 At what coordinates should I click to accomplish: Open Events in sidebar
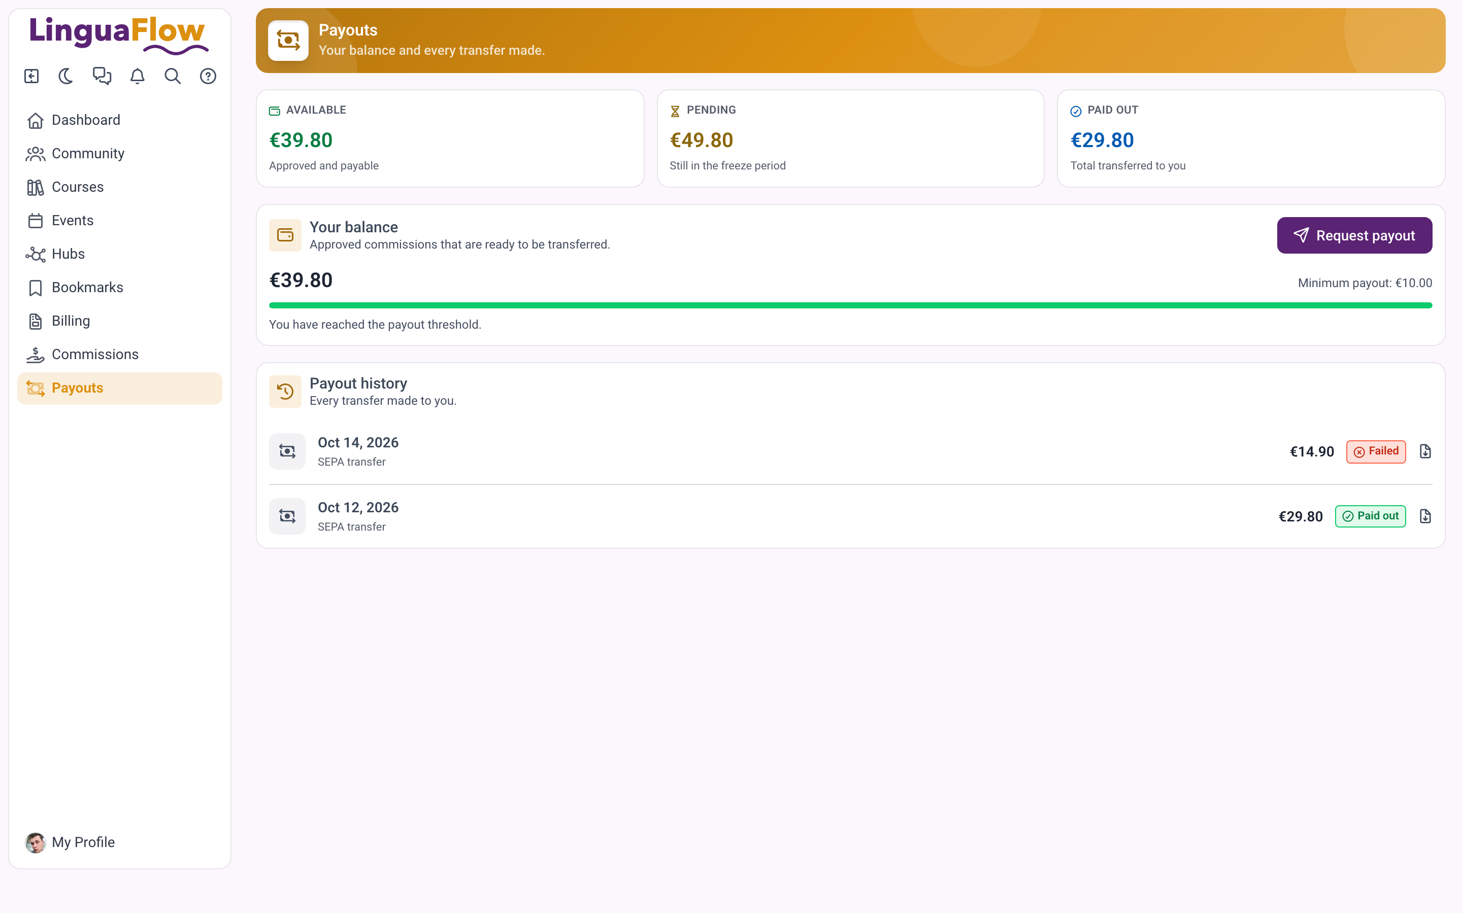point(120,221)
